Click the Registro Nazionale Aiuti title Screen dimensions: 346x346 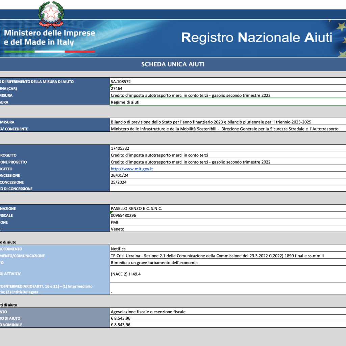pyautogui.click(x=257, y=38)
